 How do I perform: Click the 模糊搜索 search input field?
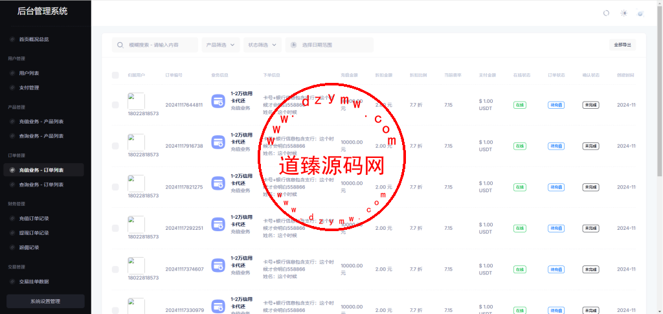(x=155, y=45)
